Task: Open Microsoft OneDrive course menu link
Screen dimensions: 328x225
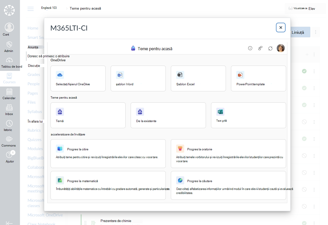Action: coord(45,215)
